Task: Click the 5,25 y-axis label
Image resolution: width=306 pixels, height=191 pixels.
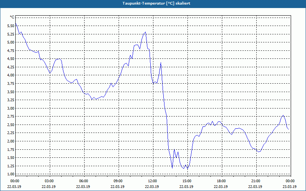Action: [11, 34]
